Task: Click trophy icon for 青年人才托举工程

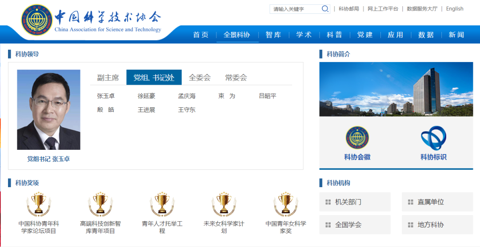Action: pyautogui.click(x=162, y=204)
